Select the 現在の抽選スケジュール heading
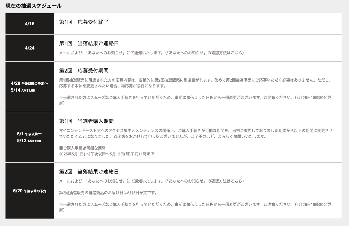 click(x=34, y=6)
